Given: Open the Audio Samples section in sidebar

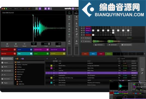Looking at the screenshot, I should (7, 71).
